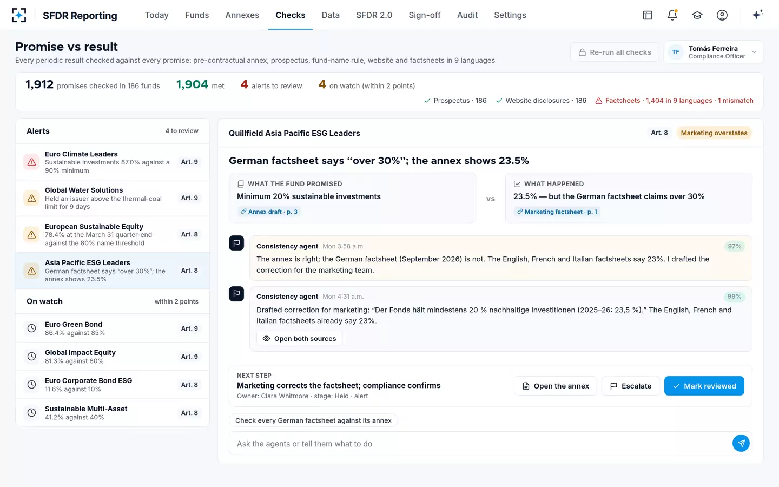Screen dimensions: 779x487
Task: Go to the Audit tab
Action: click(x=467, y=15)
